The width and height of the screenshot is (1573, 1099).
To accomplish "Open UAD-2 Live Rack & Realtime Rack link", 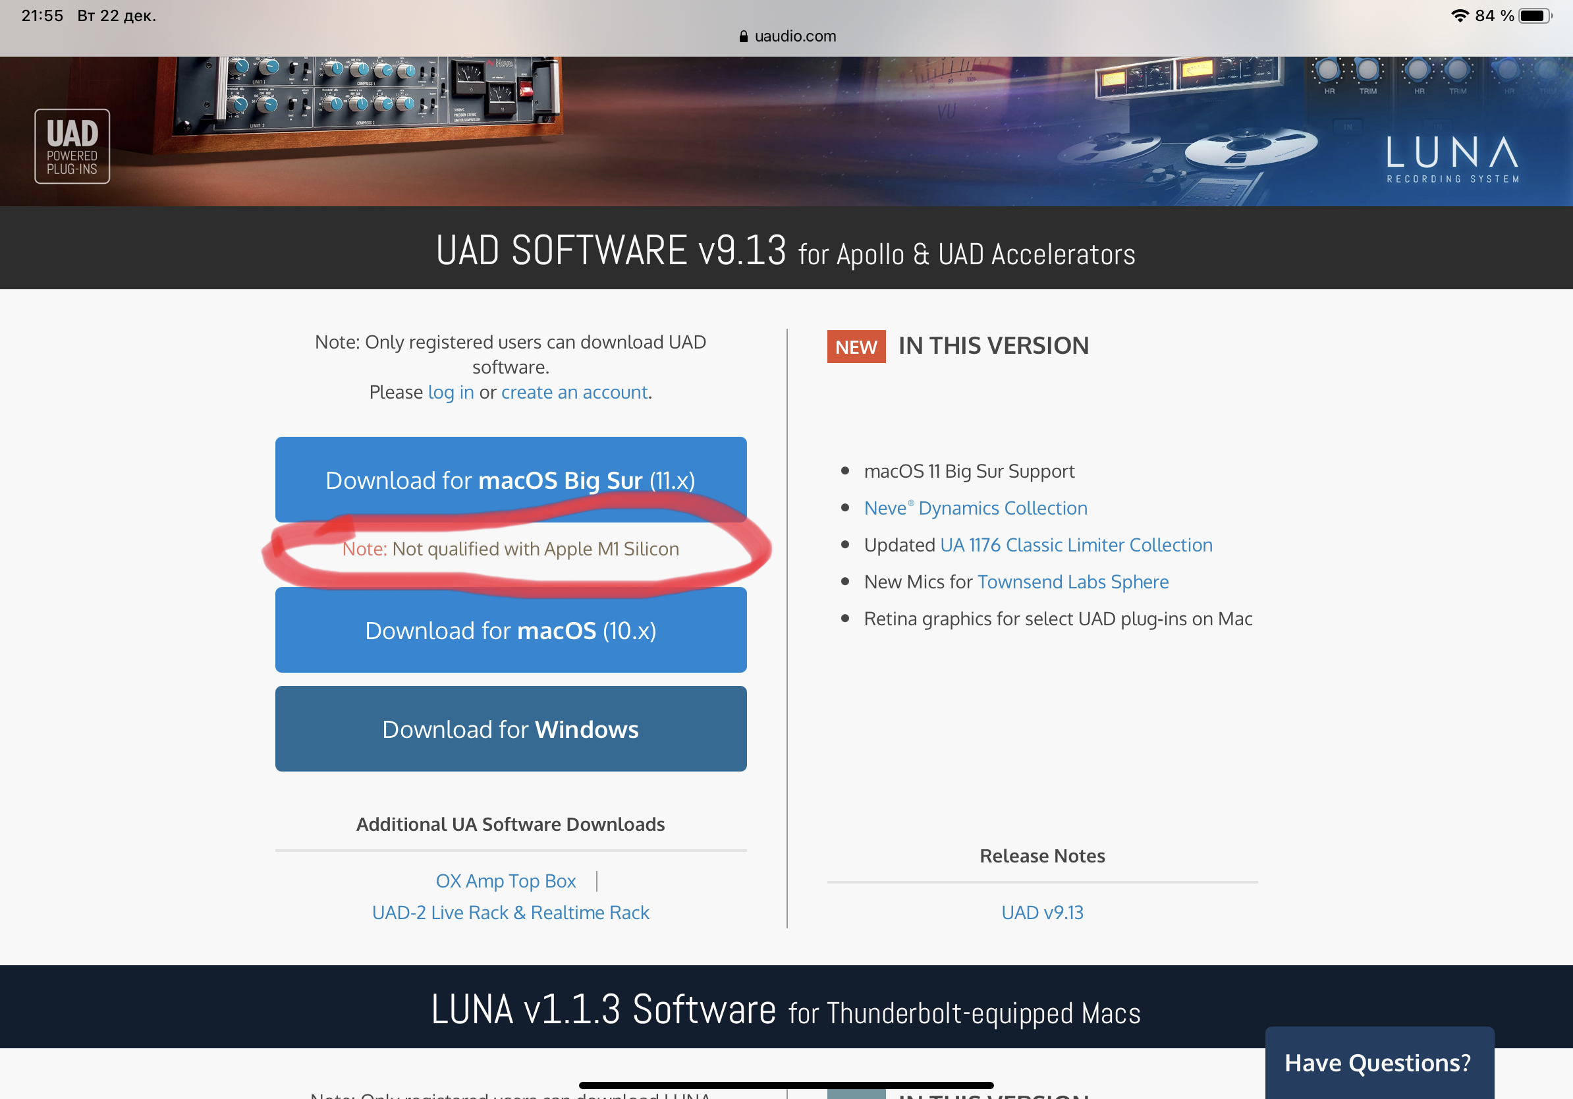I will pyautogui.click(x=511, y=913).
